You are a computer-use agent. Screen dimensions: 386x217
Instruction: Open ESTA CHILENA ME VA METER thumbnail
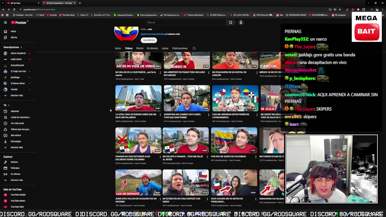click(x=234, y=183)
